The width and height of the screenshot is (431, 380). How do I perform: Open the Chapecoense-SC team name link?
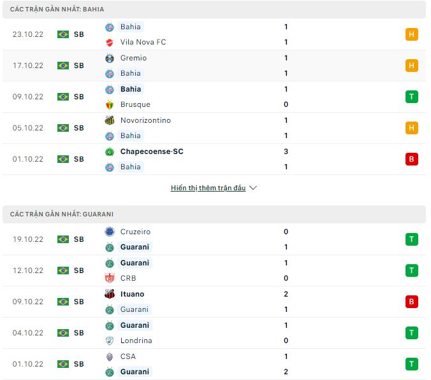[152, 151]
